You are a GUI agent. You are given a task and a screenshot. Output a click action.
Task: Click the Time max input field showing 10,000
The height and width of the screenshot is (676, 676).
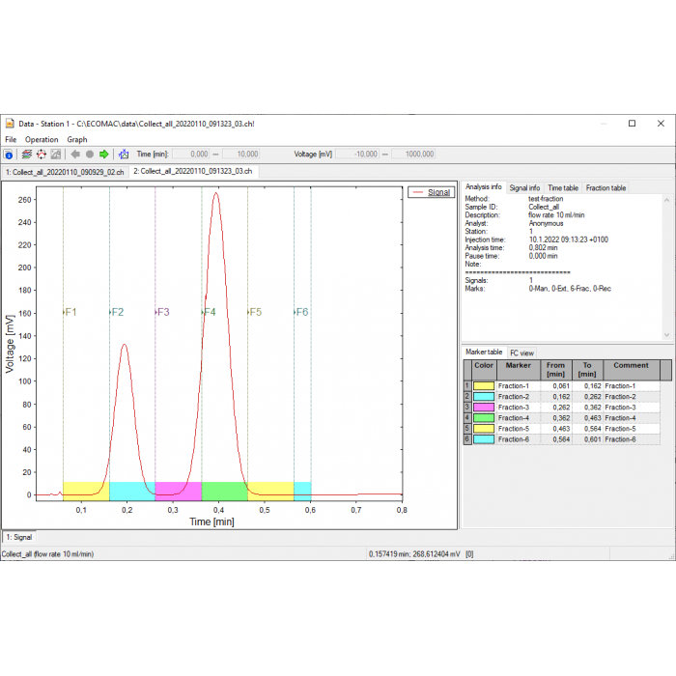[240, 155]
